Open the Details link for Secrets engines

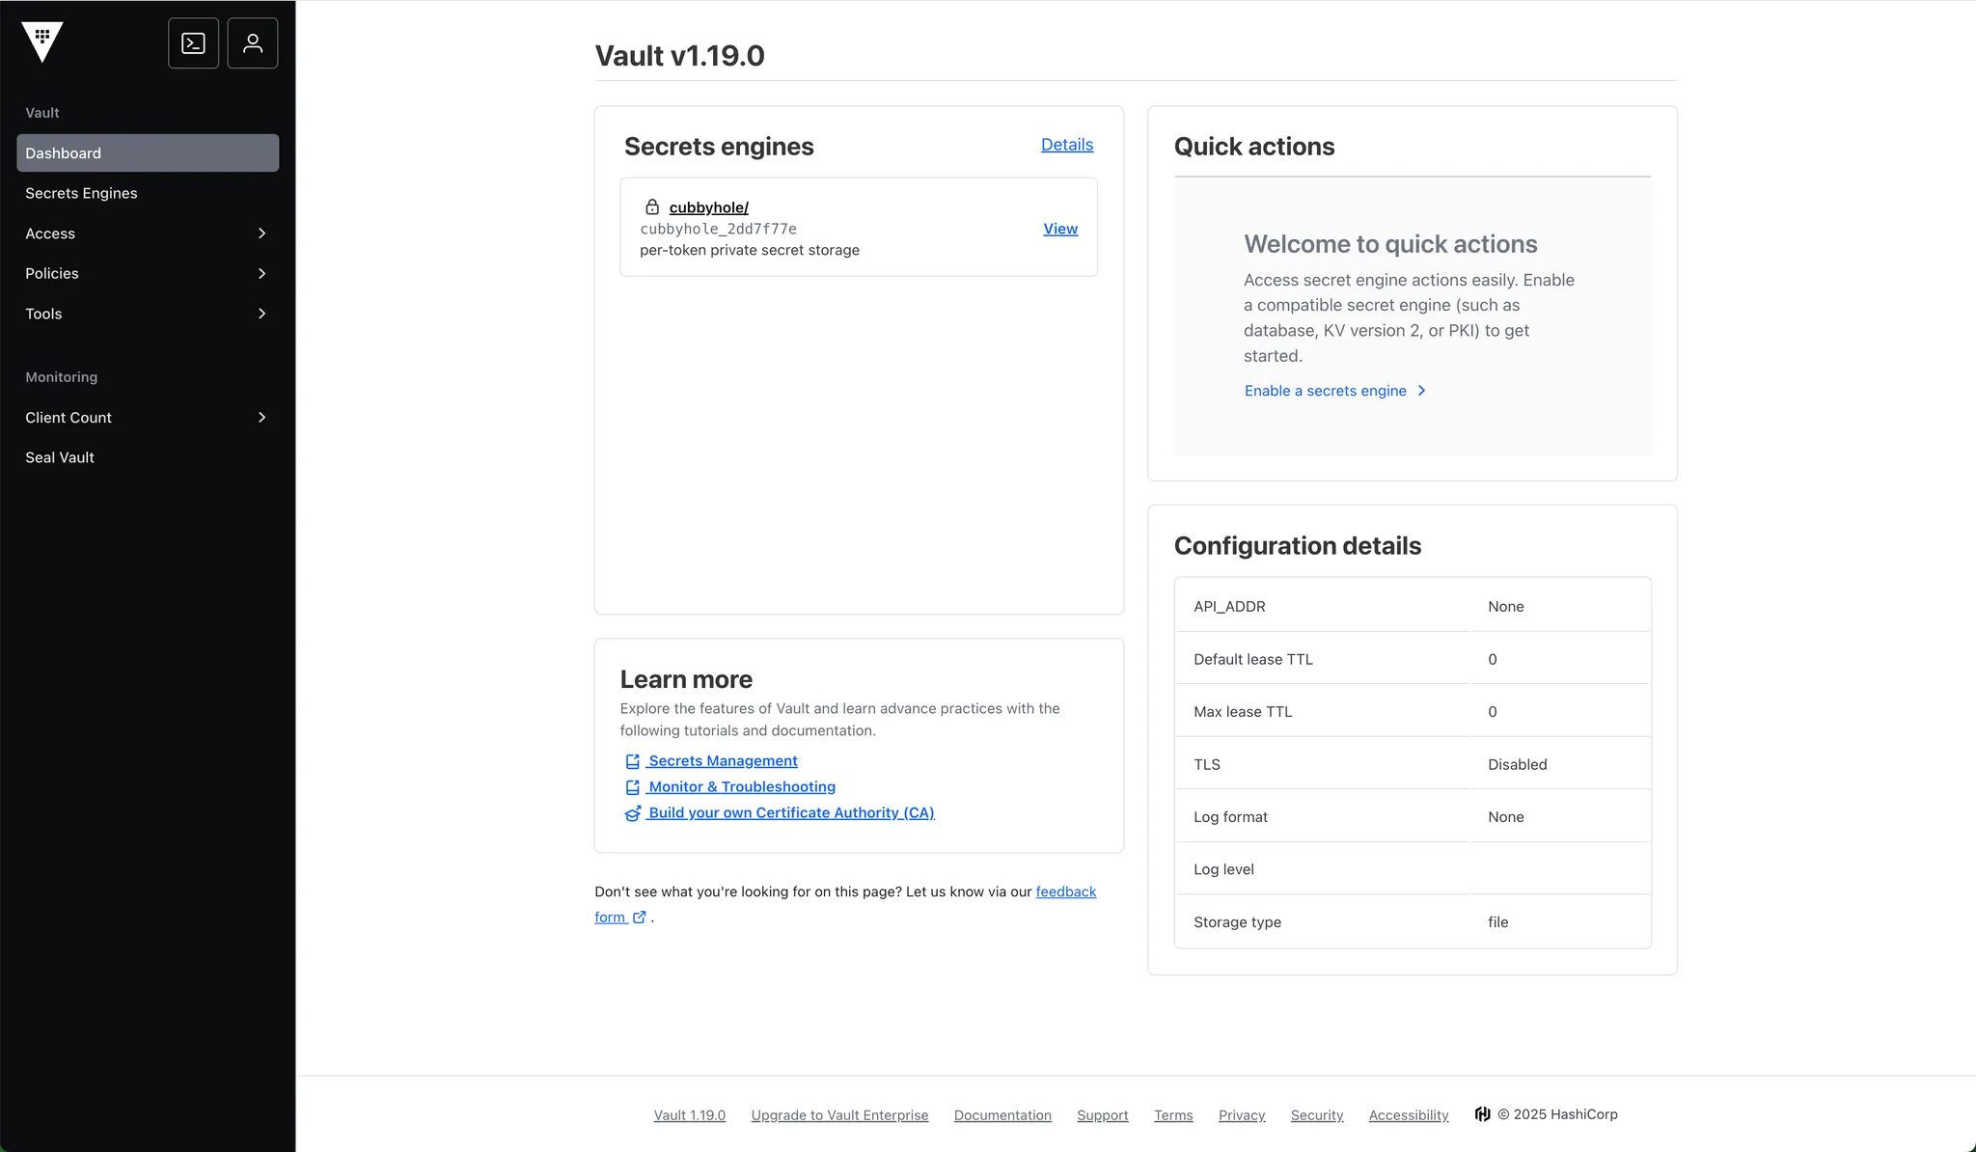pyautogui.click(x=1066, y=145)
